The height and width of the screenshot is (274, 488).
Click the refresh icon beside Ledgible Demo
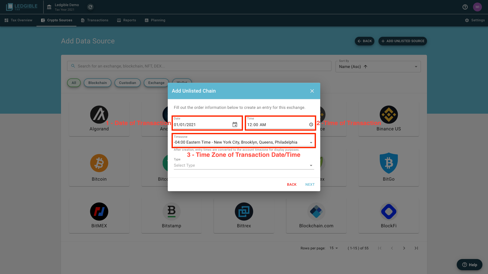(x=90, y=7)
